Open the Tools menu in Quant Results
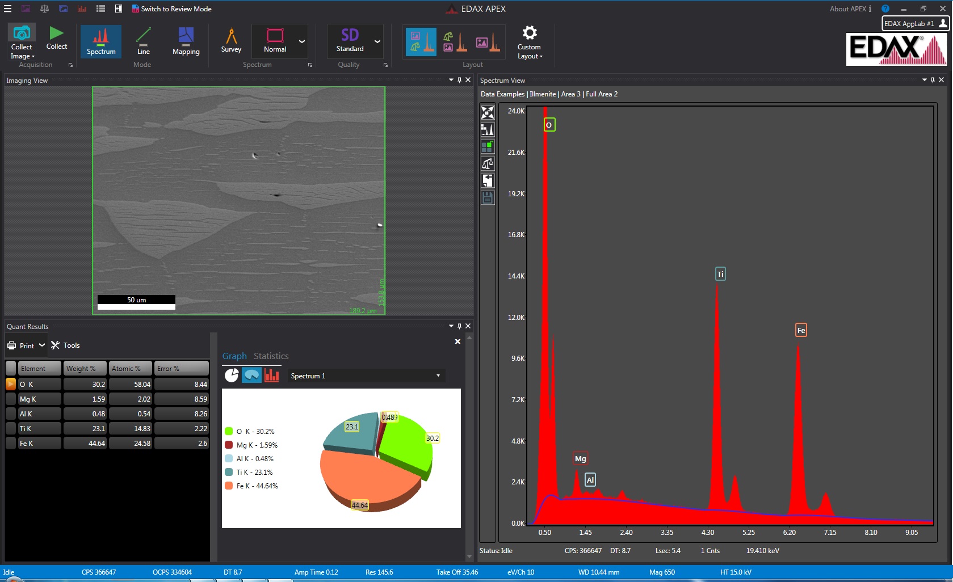 pos(65,345)
